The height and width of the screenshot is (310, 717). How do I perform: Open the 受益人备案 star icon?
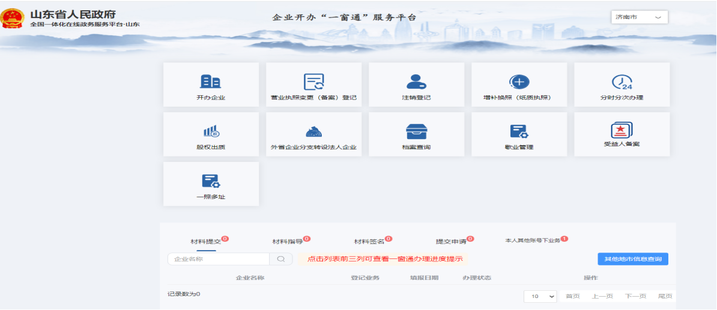coord(622,130)
